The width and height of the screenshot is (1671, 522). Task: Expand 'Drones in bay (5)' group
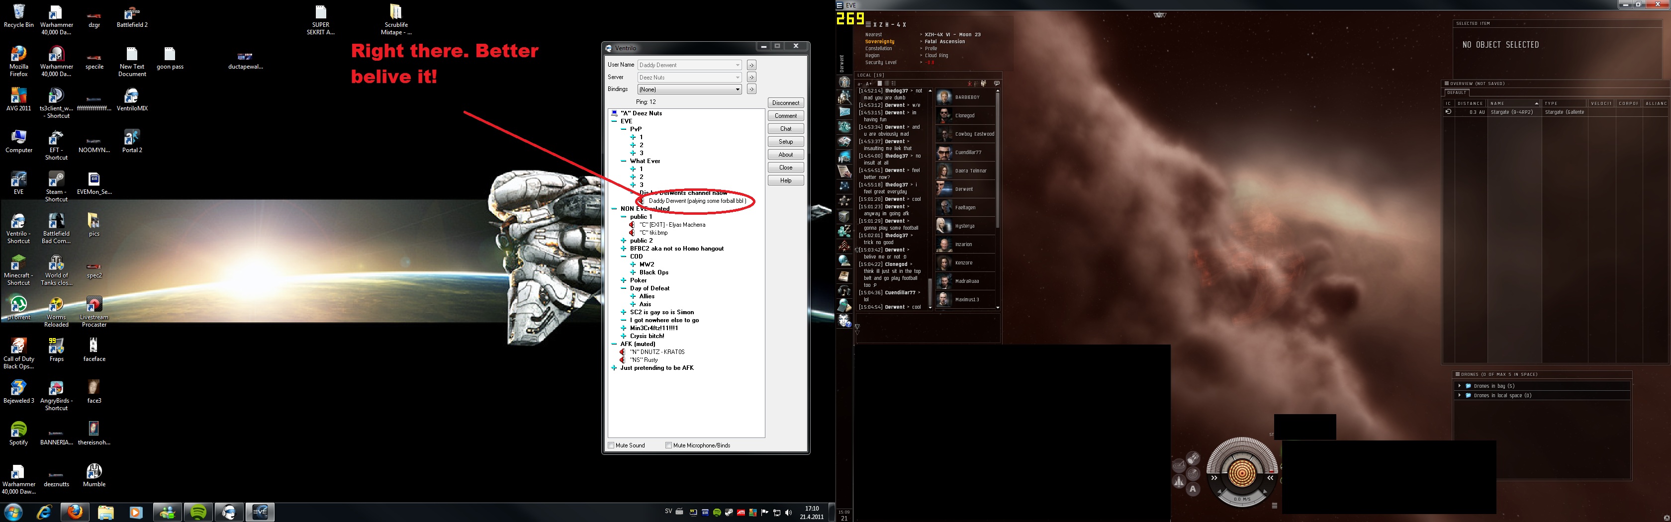[x=1460, y=386]
